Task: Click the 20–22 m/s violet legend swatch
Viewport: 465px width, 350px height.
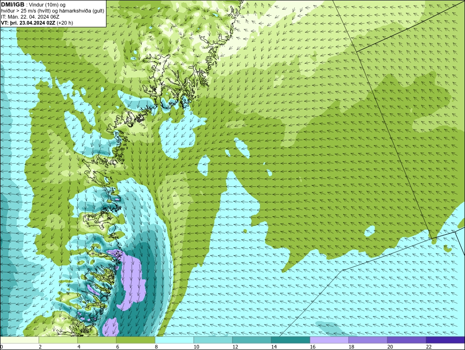Action: [407, 340]
